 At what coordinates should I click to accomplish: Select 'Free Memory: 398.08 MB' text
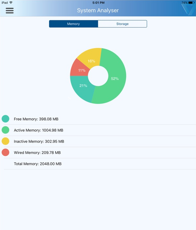pos(36,119)
